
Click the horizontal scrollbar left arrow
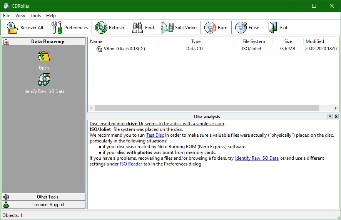tap(91, 108)
